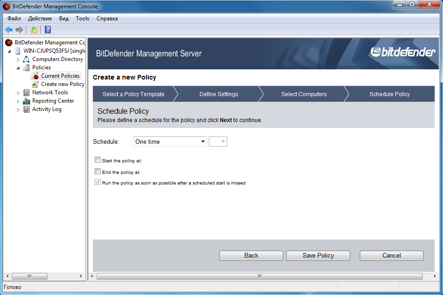
Task: Click the Policies node icon
Action: 26,68
